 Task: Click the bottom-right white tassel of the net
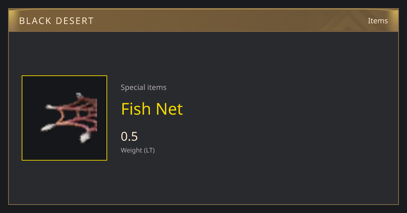(84, 137)
